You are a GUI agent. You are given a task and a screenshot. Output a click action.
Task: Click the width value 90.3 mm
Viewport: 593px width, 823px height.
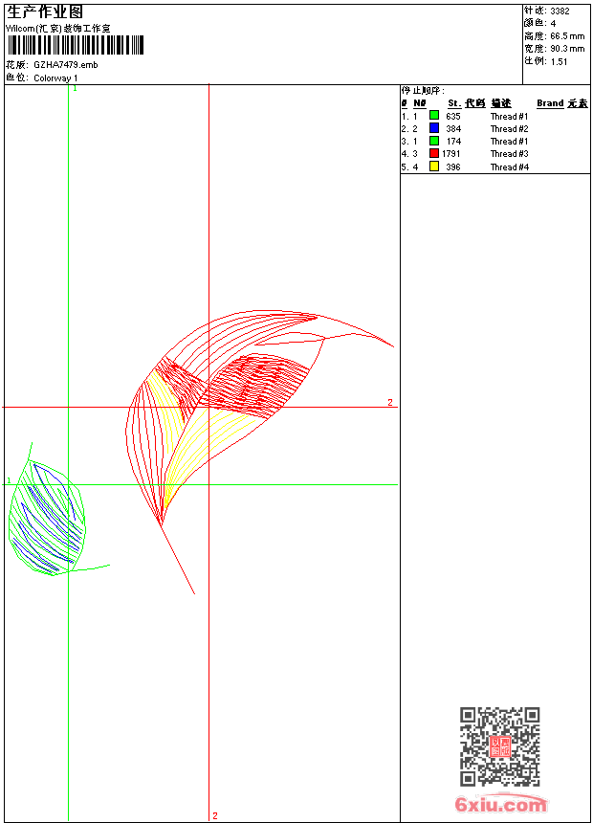567,48
